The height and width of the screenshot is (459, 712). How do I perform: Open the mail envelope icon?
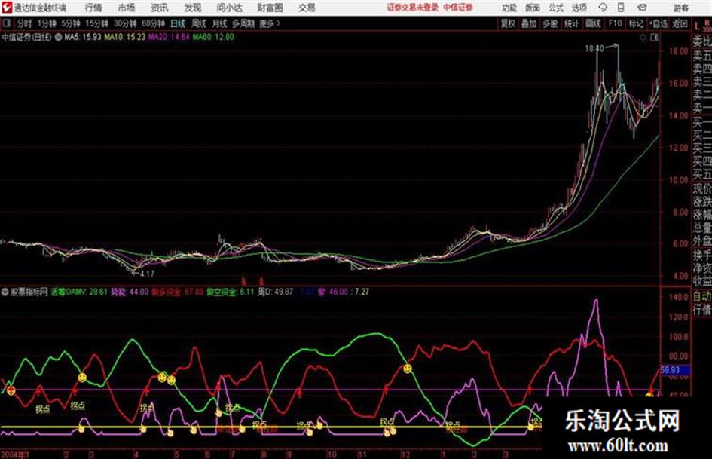click(642, 8)
